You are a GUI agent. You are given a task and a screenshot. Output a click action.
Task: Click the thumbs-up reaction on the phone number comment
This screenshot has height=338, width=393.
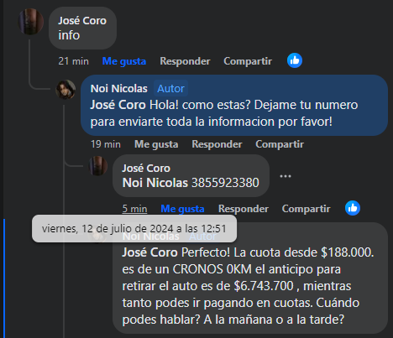click(x=353, y=208)
